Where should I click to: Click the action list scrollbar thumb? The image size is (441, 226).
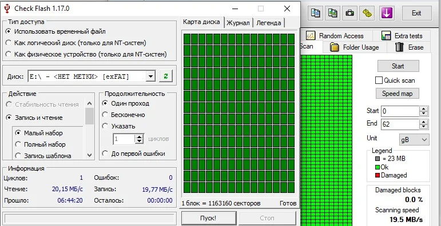(x=89, y=116)
